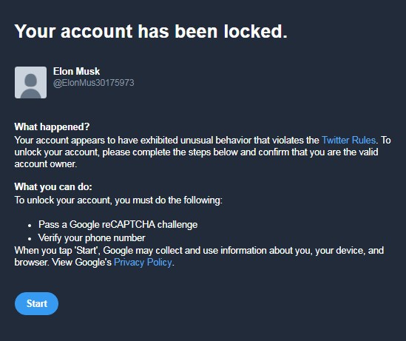Click the 'browser. View Google's' text
Viewport: 406px width, 341px height.
(x=63, y=263)
